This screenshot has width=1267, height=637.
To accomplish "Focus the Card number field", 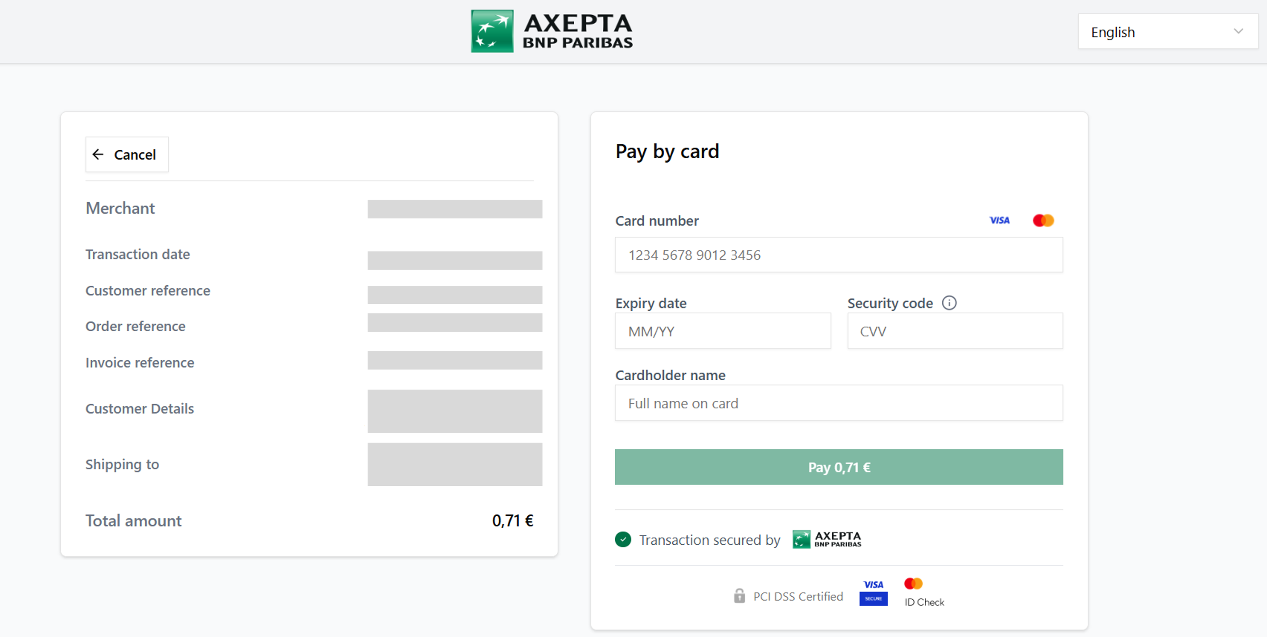I will point(838,255).
